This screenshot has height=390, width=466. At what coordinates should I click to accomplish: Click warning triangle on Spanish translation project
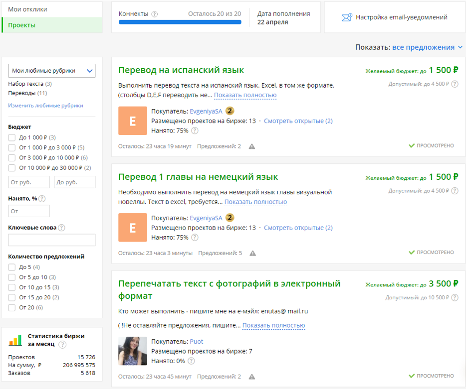252,146
